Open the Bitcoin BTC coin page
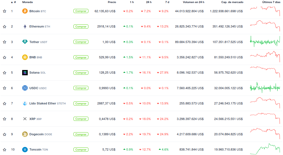 [38, 11]
